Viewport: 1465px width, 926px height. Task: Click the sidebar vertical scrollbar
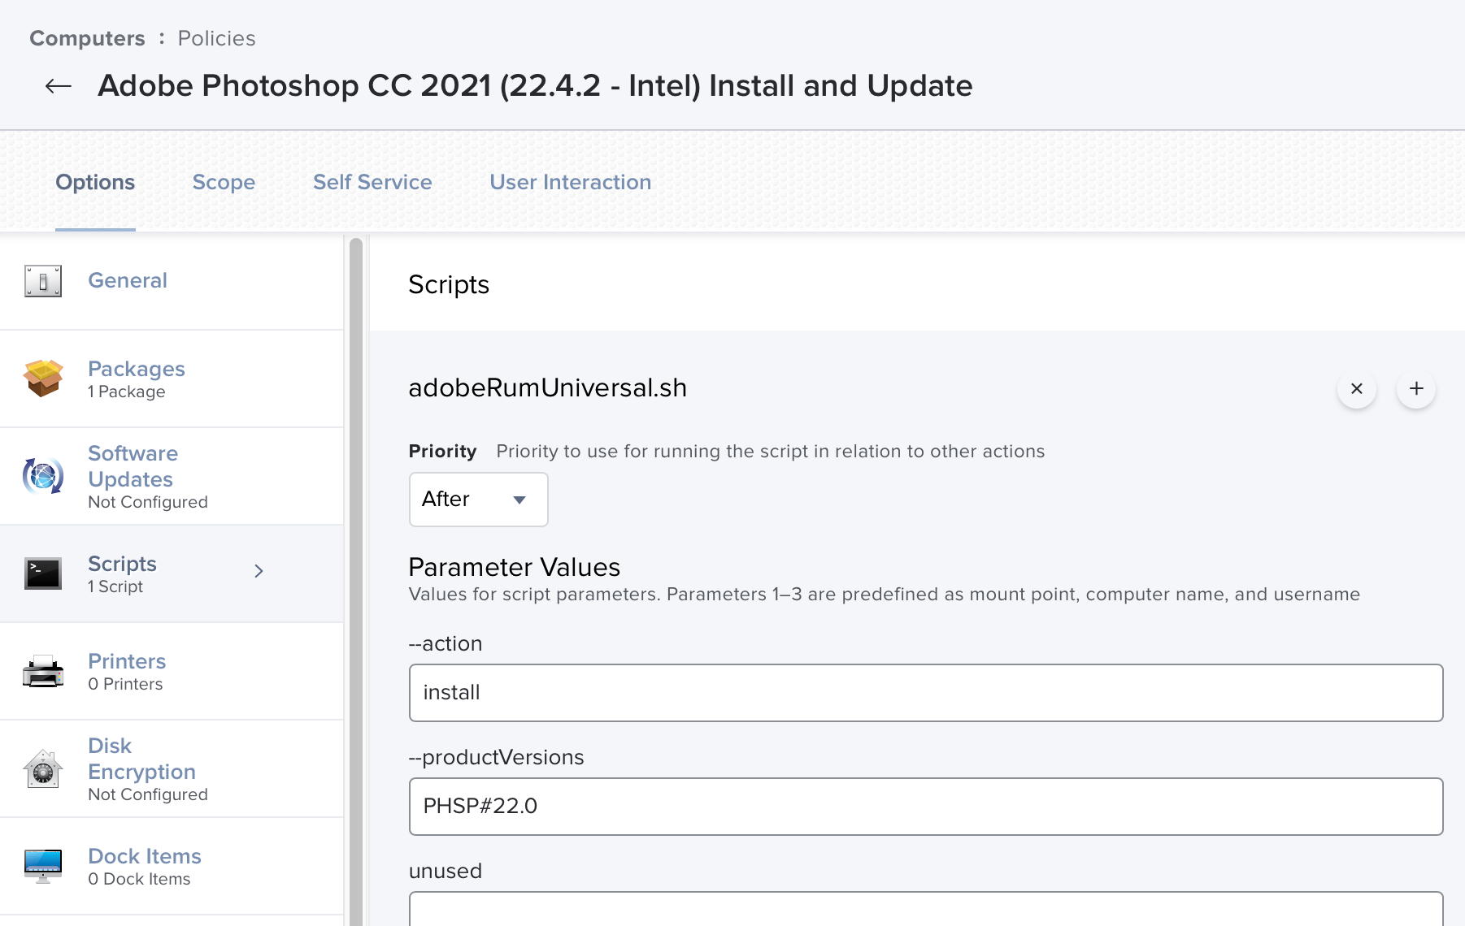(x=355, y=580)
